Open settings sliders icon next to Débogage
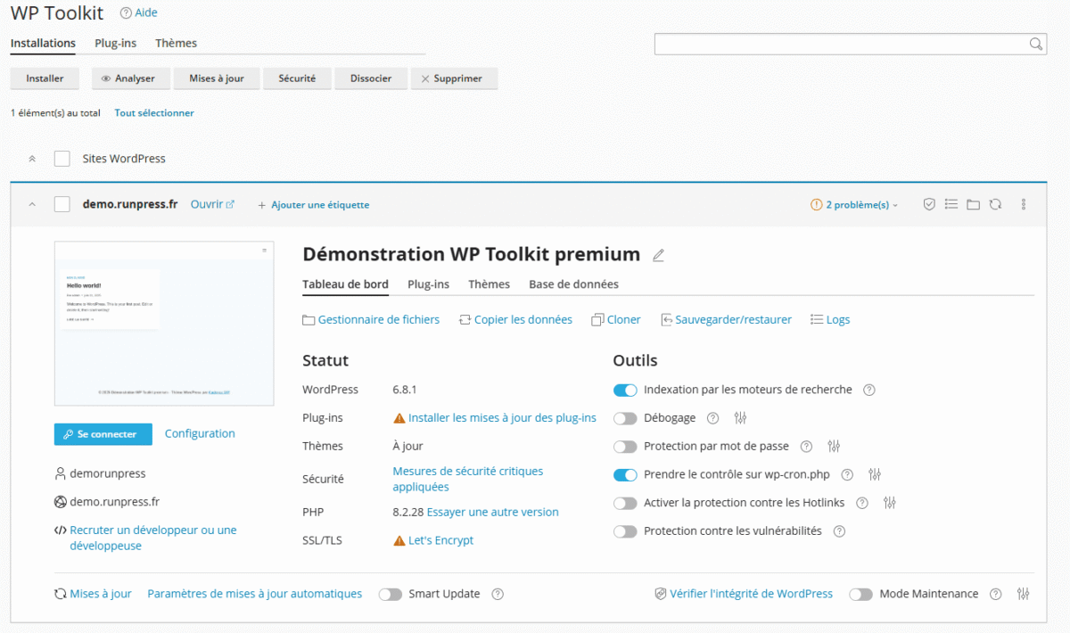Viewport: 1070px width, 633px height. tap(740, 418)
